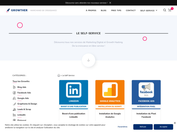Screen dimensions: 177x133
Task: Open the LinkedIn boost product image
Action: pos(74,94)
